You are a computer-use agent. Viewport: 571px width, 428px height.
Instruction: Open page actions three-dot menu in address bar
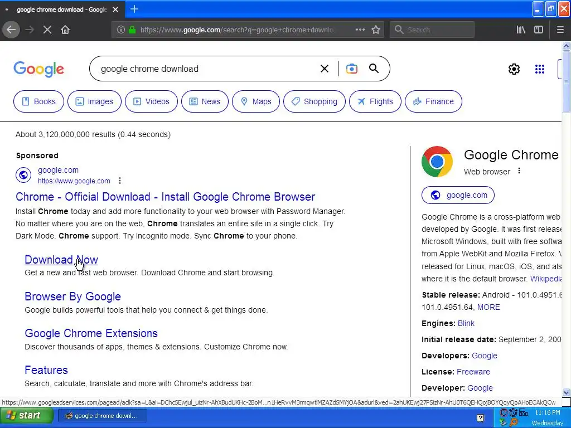[x=360, y=30]
